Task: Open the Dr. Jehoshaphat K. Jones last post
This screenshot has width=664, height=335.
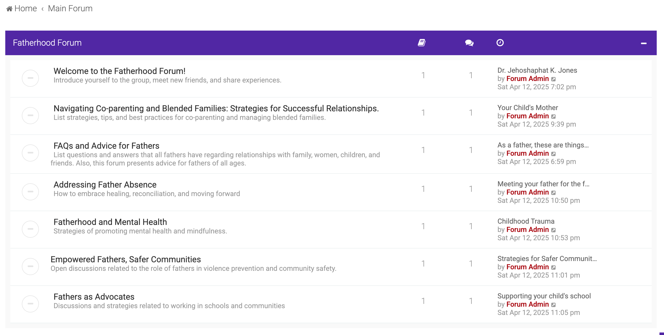Action: pyautogui.click(x=537, y=70)
